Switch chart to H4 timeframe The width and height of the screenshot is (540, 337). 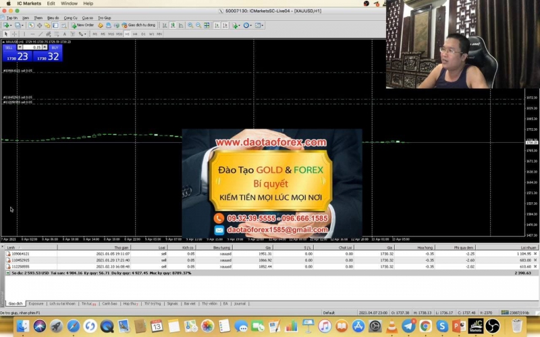point(134,34)
